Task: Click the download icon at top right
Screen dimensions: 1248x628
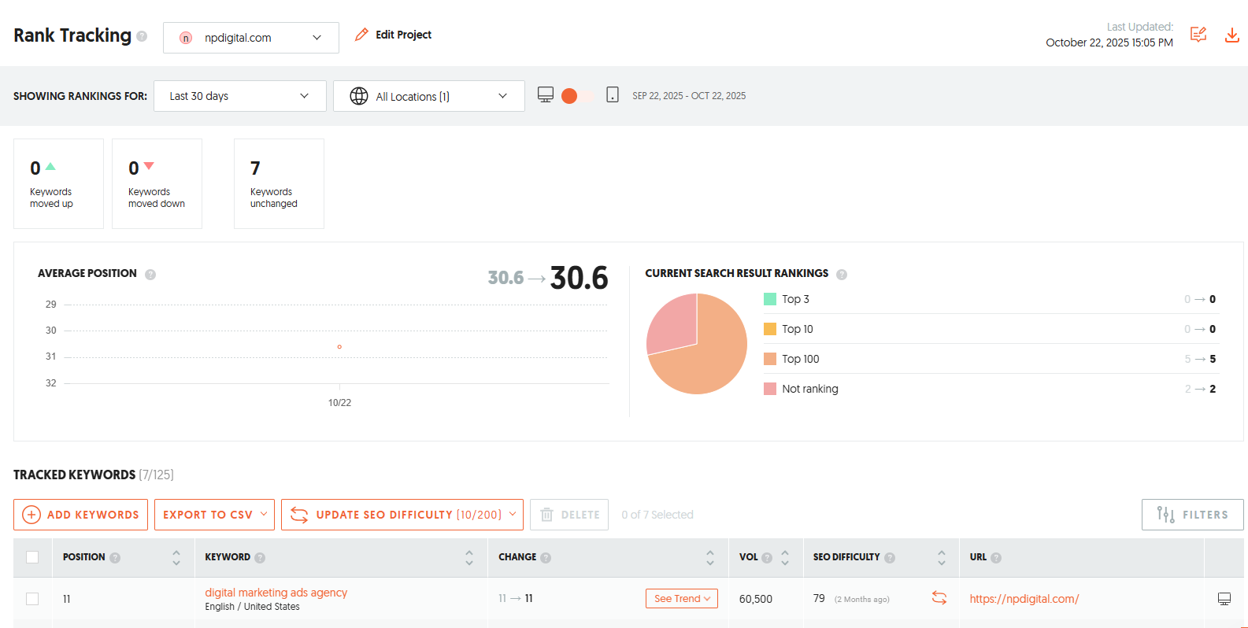Action: coord(1232,35)
